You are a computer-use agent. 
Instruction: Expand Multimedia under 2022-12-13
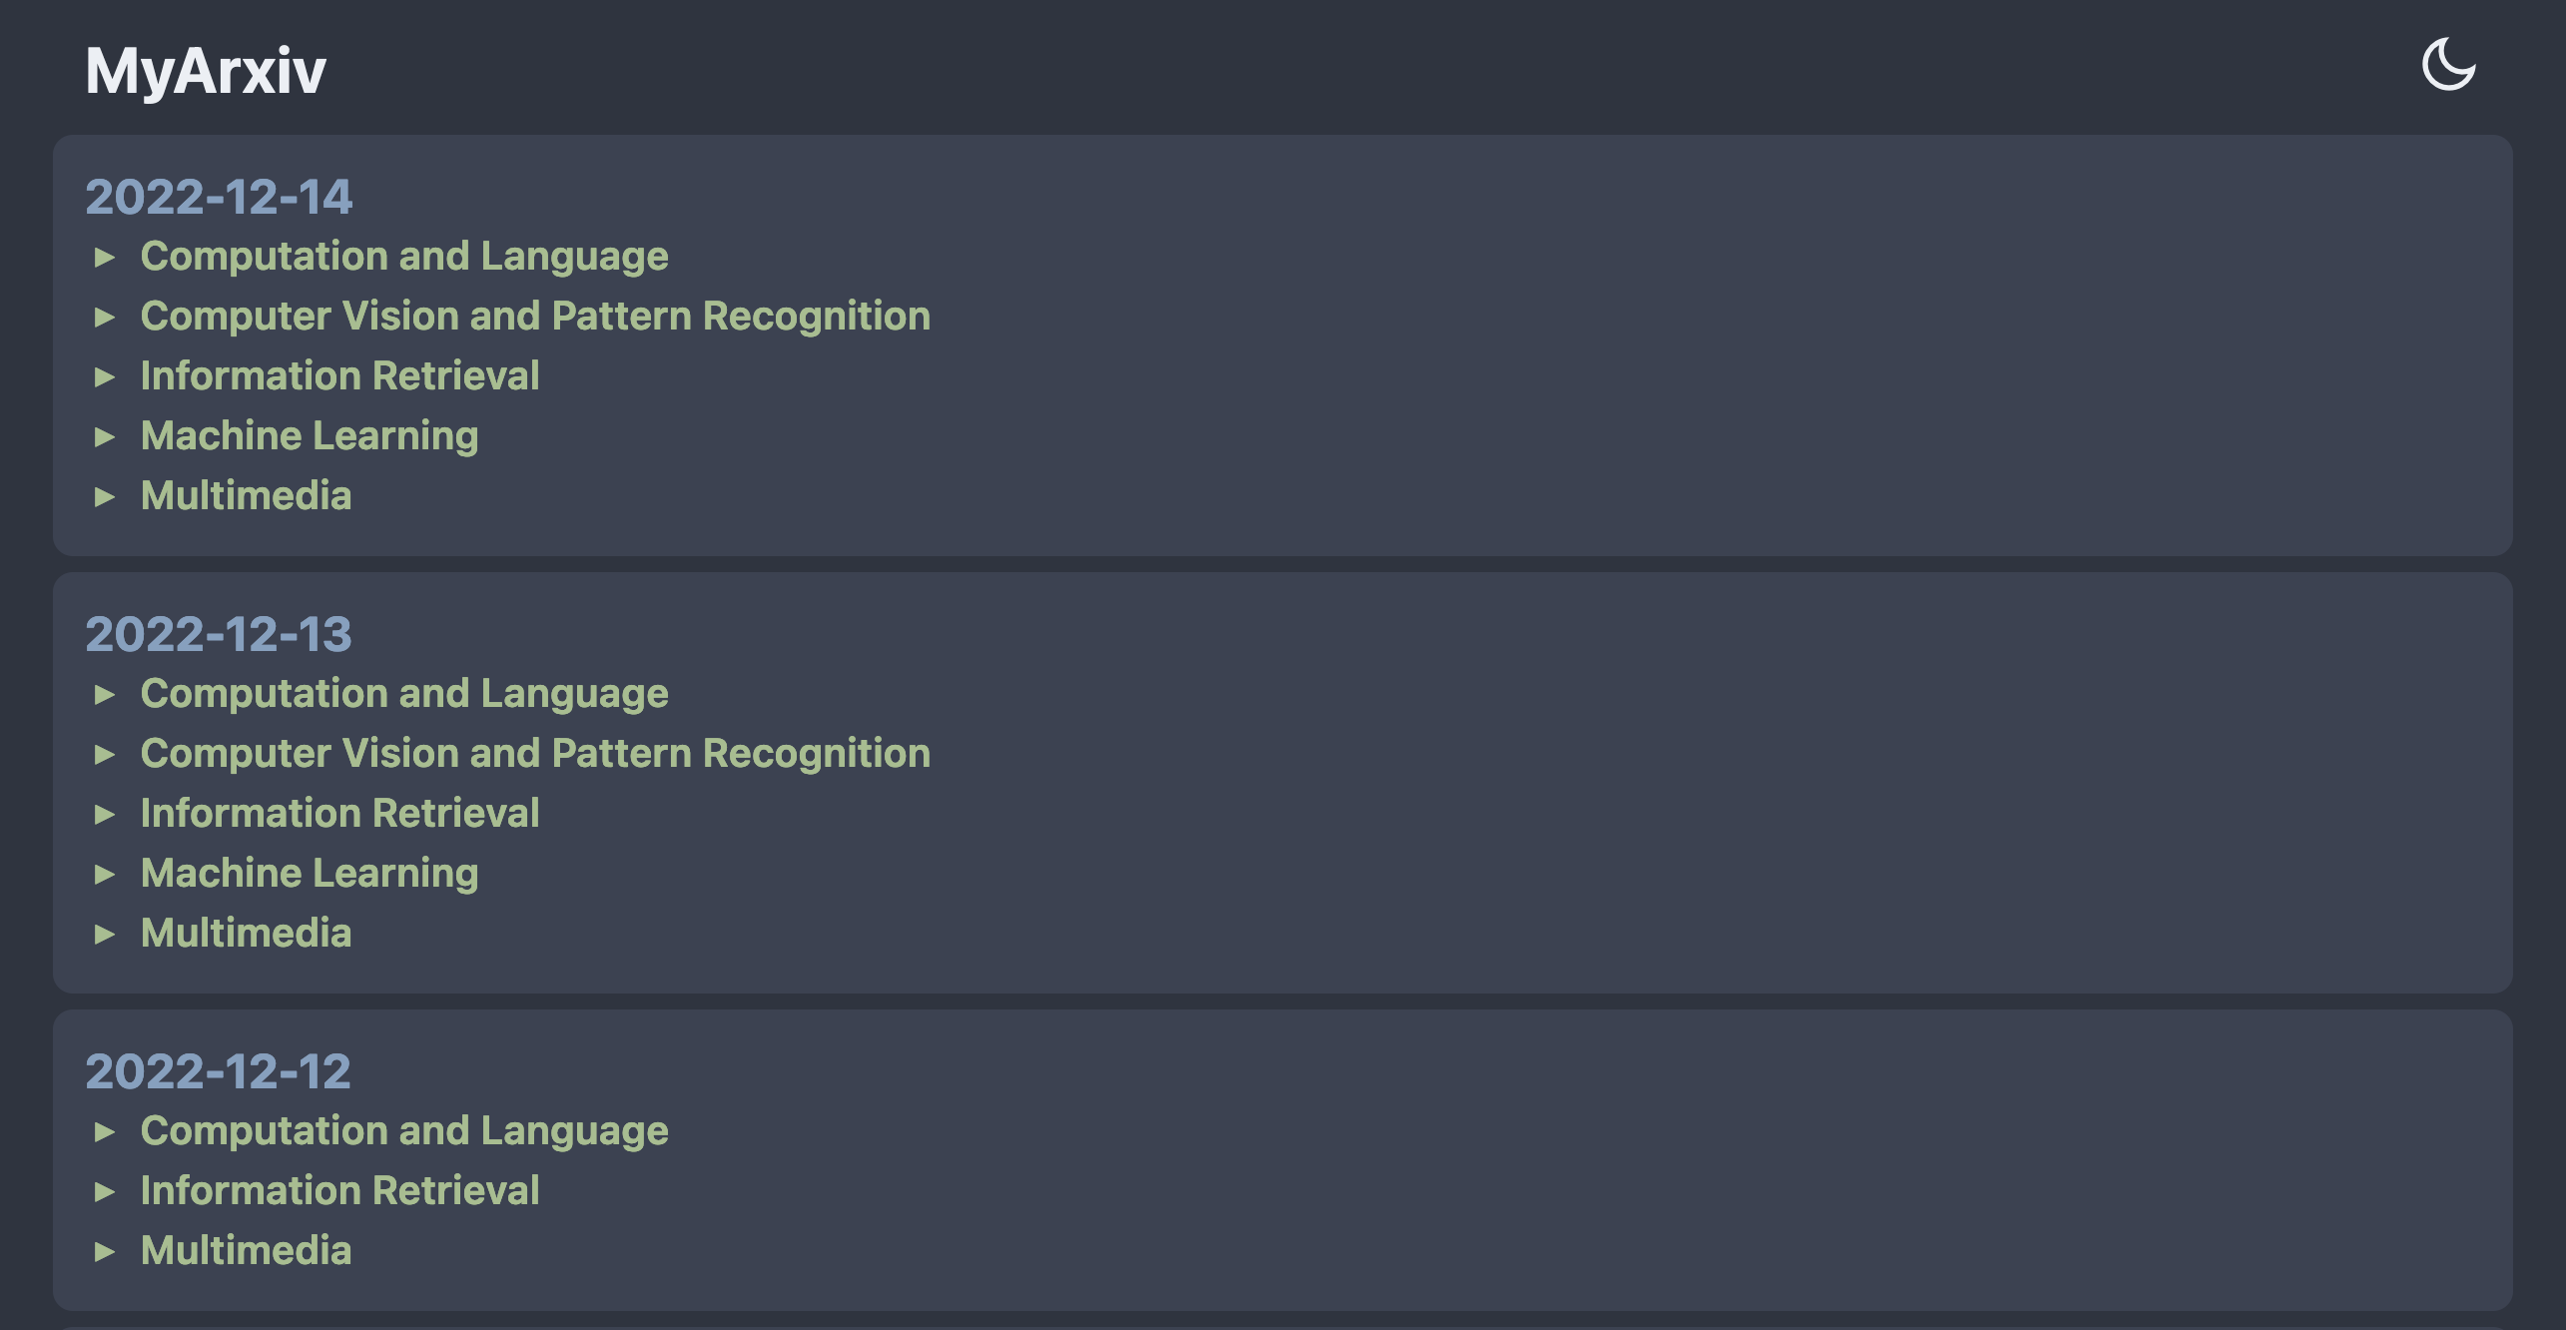coord(247,934)
